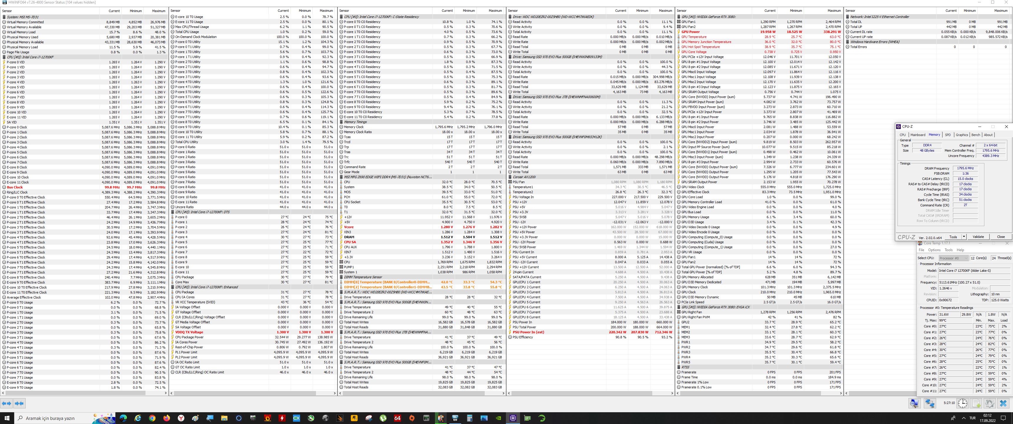
Task: Click HWiNFO blue X close-sensors icon
Action: (x=1003, y=403)
